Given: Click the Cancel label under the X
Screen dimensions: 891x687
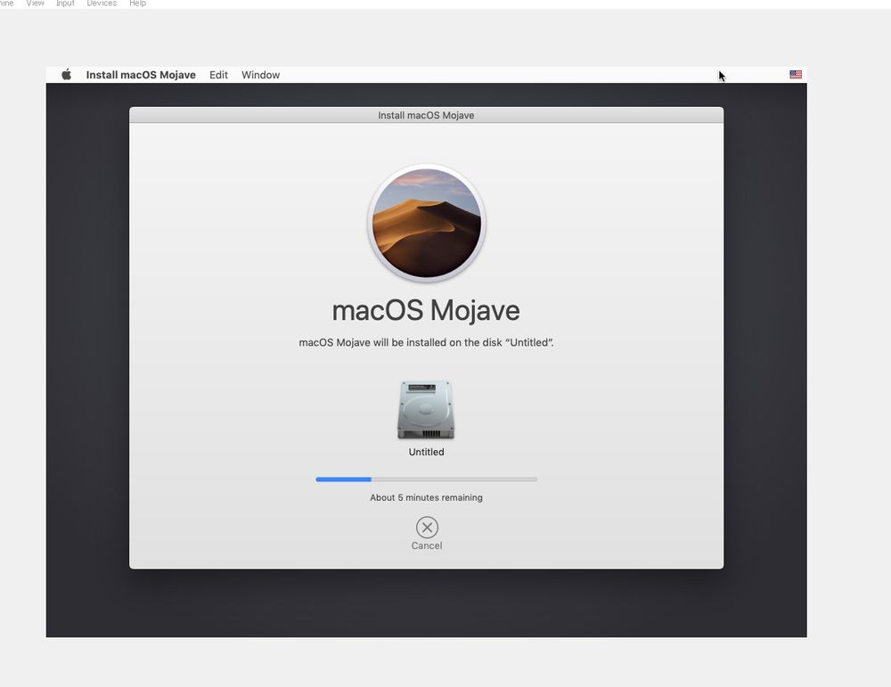Looking at the screenshot, I should 427,545.
